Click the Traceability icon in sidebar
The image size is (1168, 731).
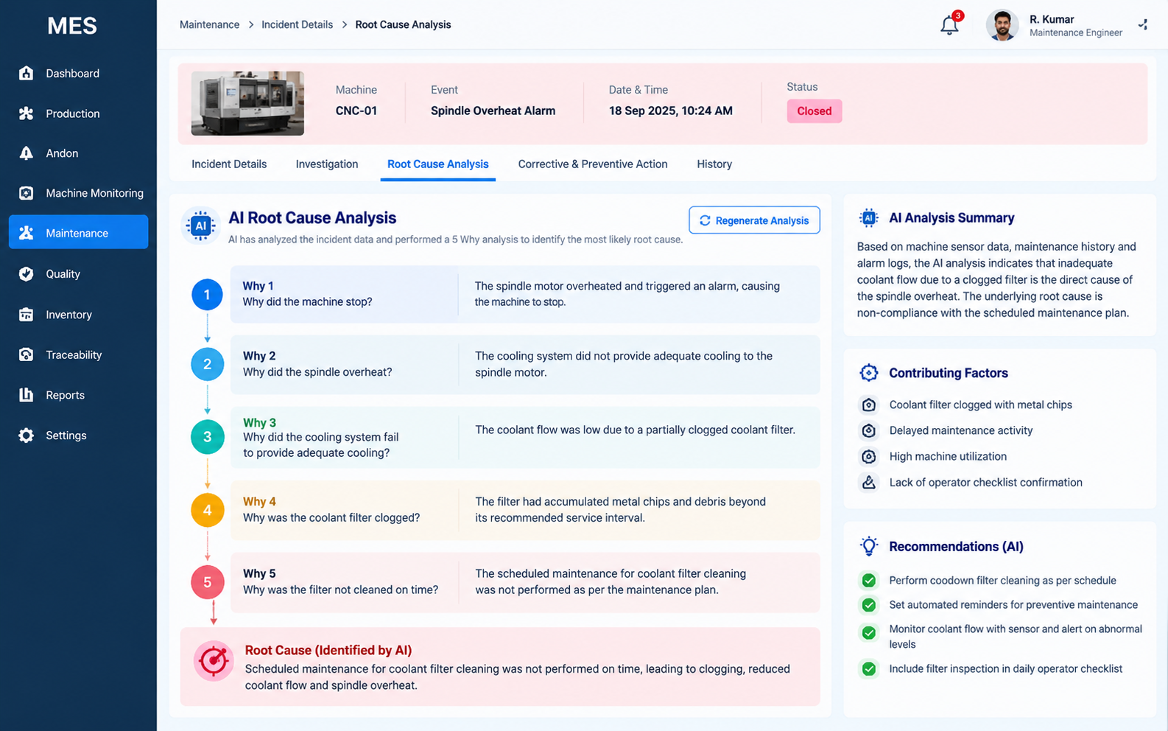pos(27,354)
